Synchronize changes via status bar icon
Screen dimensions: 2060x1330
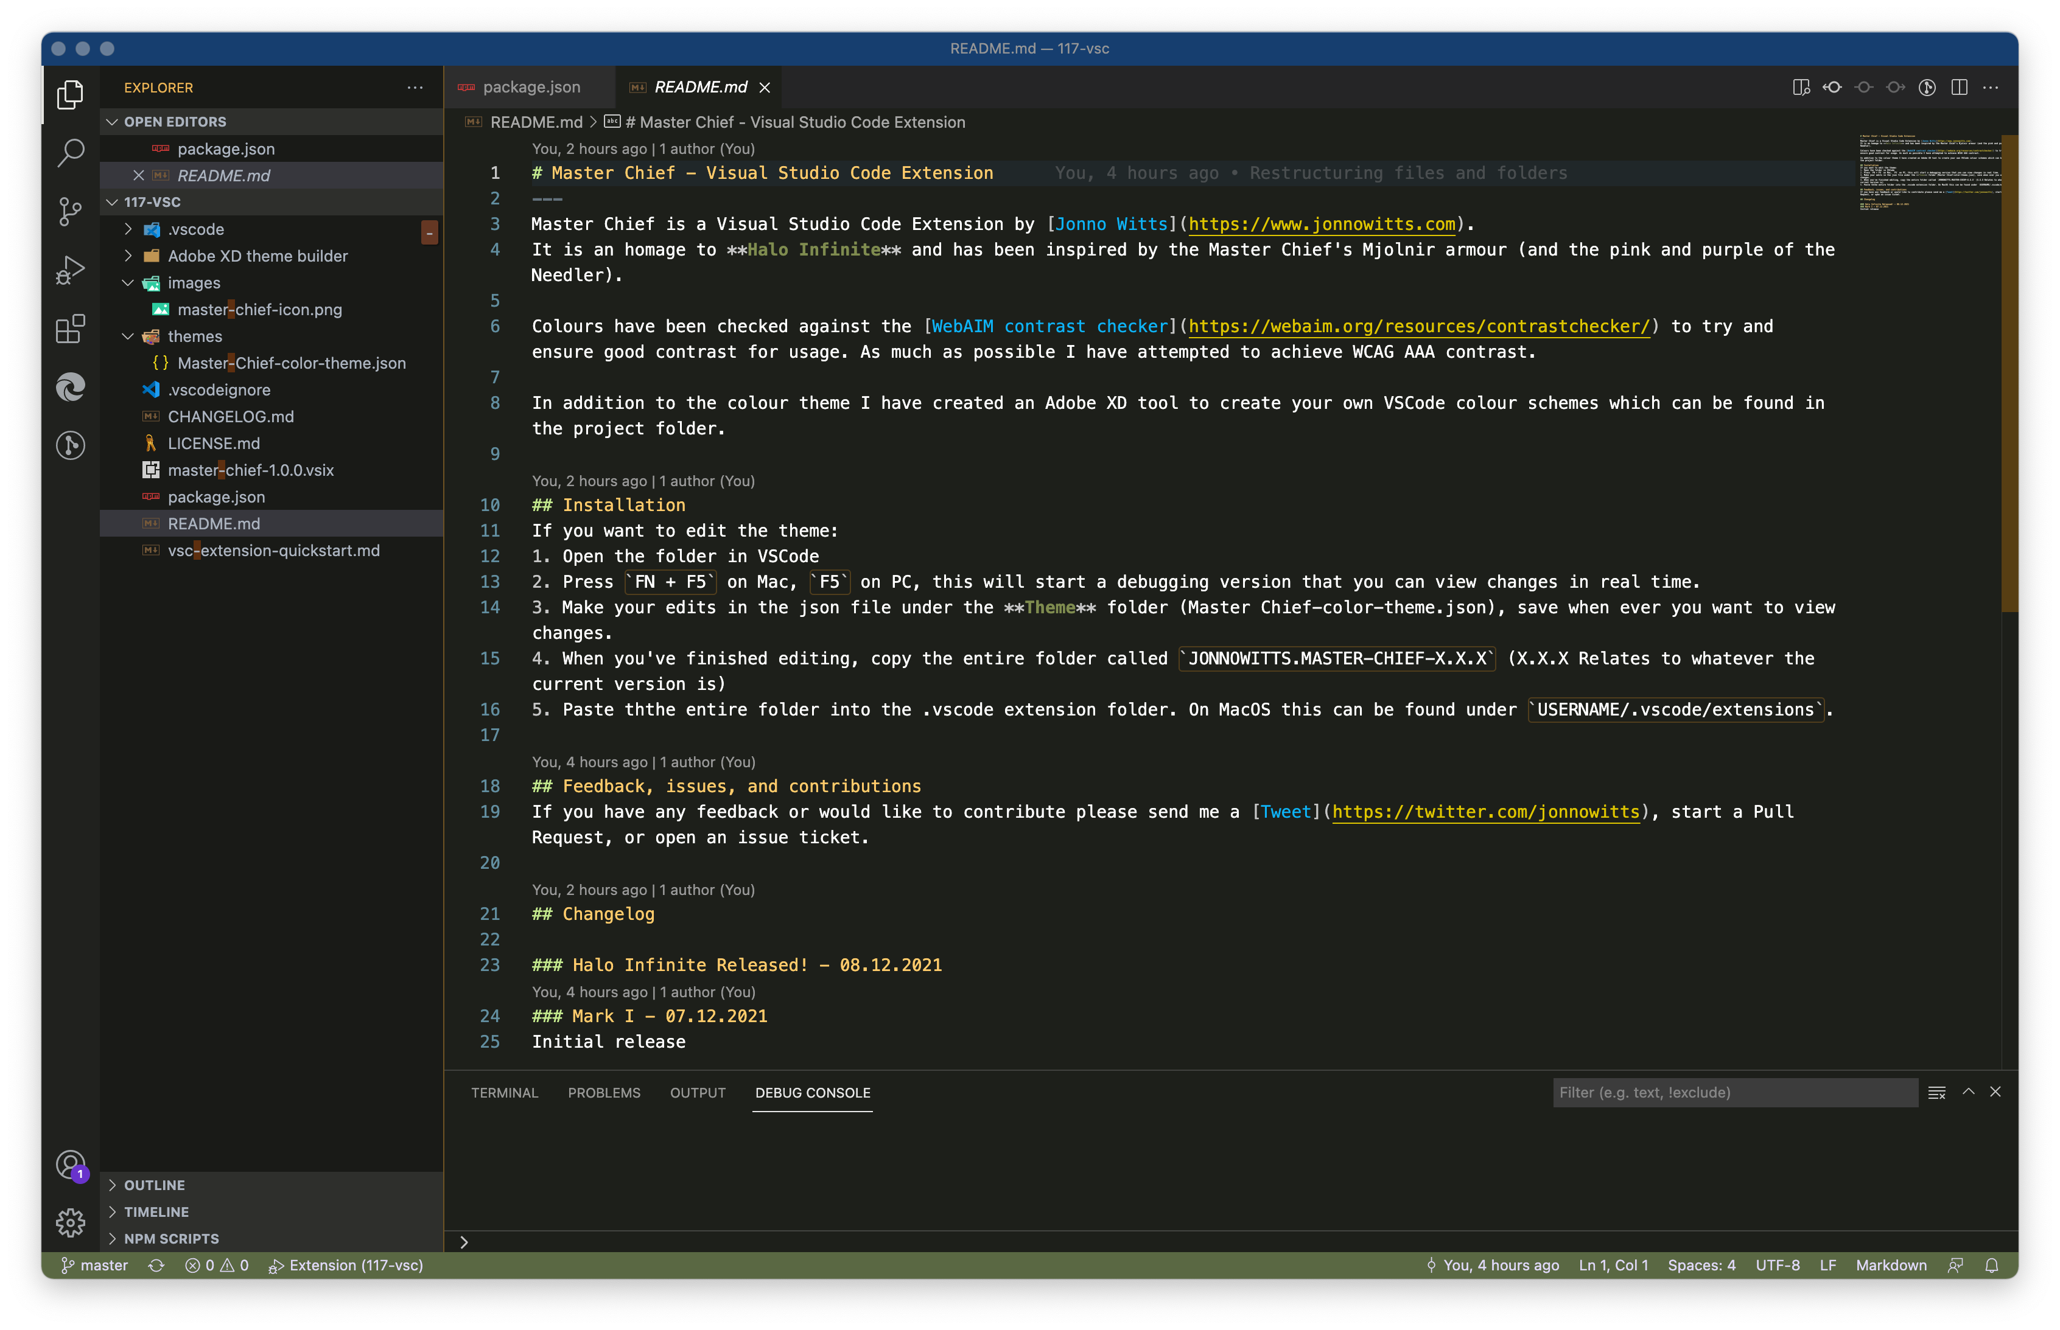(156, 1266)
